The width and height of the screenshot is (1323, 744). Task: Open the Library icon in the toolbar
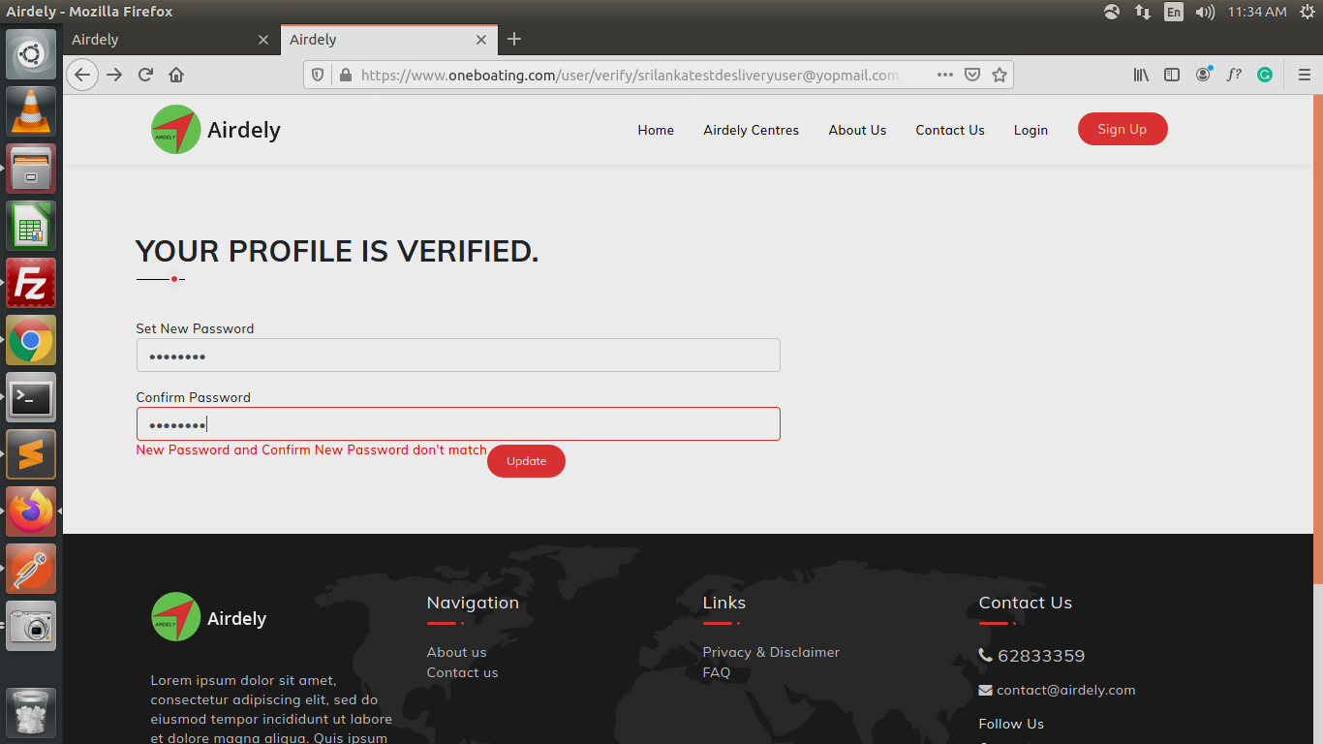point(1141,75)
